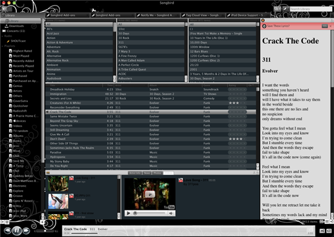Open the CoverSutra playlist icon
Viewport: 334px width, 237px height.
click(11, 101)
